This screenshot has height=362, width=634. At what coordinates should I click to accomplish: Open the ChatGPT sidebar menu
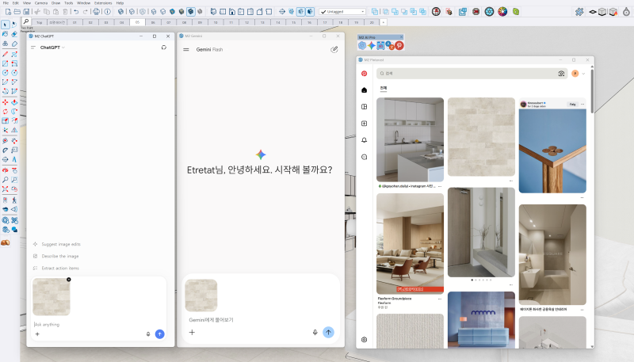pyautogui.click(x=33, y=48)
